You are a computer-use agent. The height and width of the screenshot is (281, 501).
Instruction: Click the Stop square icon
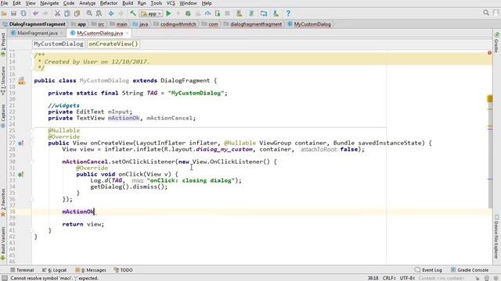coord(227,14)
